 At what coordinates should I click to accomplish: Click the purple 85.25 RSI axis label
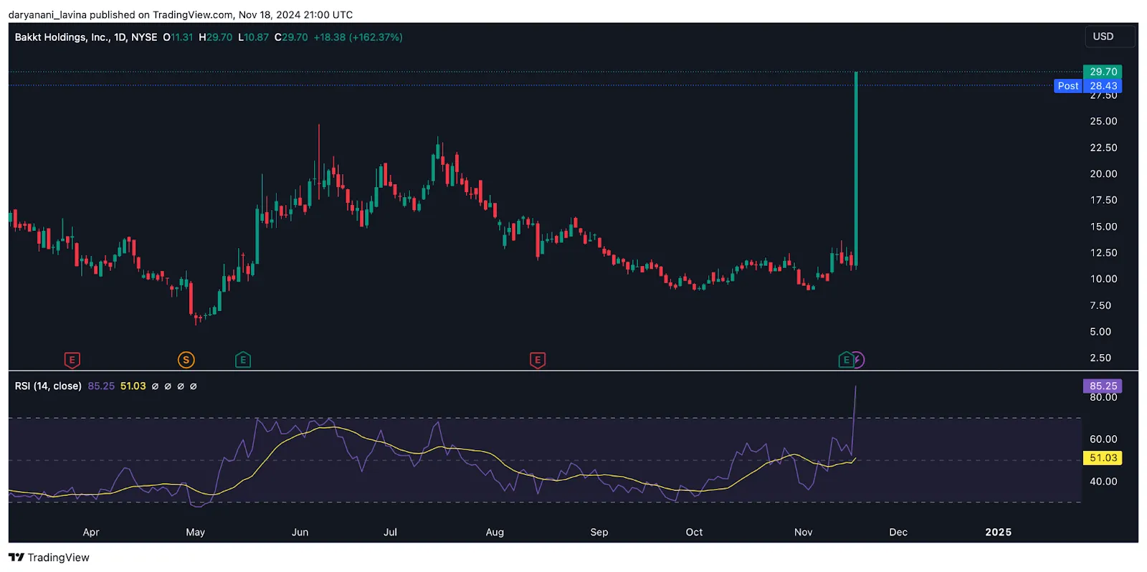(x=1103, y=386)
